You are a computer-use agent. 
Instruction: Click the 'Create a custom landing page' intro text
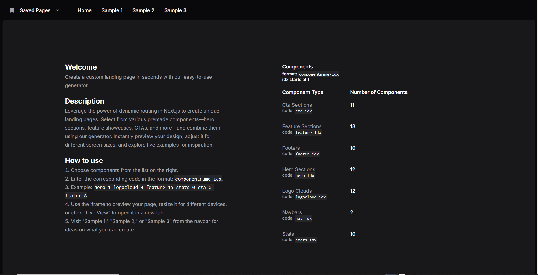point(138,81)
